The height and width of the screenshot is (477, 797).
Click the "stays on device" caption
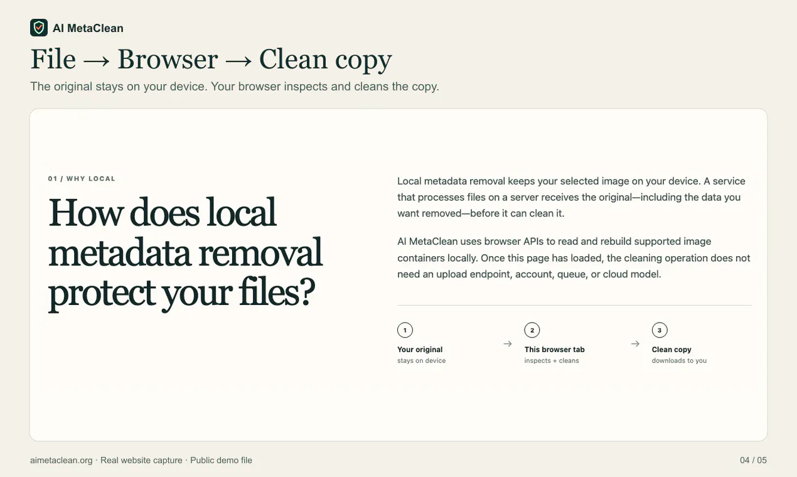point(421,361)
